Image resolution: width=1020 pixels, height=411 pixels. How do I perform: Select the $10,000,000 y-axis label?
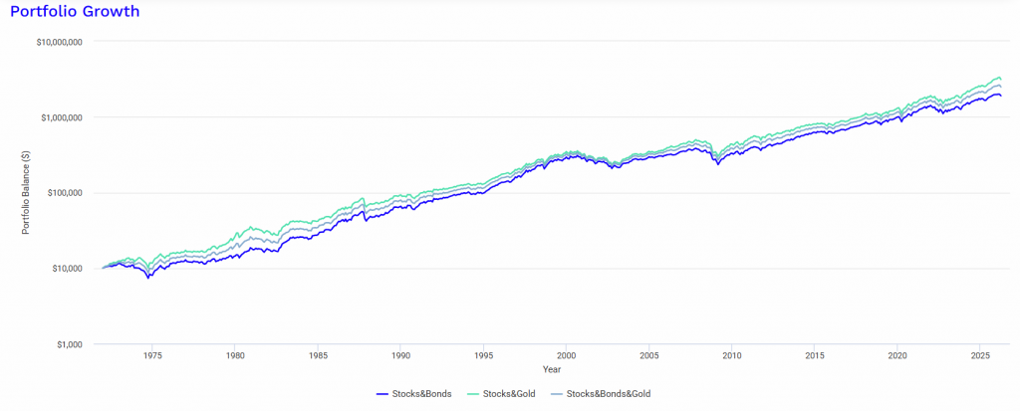[59, 42]
